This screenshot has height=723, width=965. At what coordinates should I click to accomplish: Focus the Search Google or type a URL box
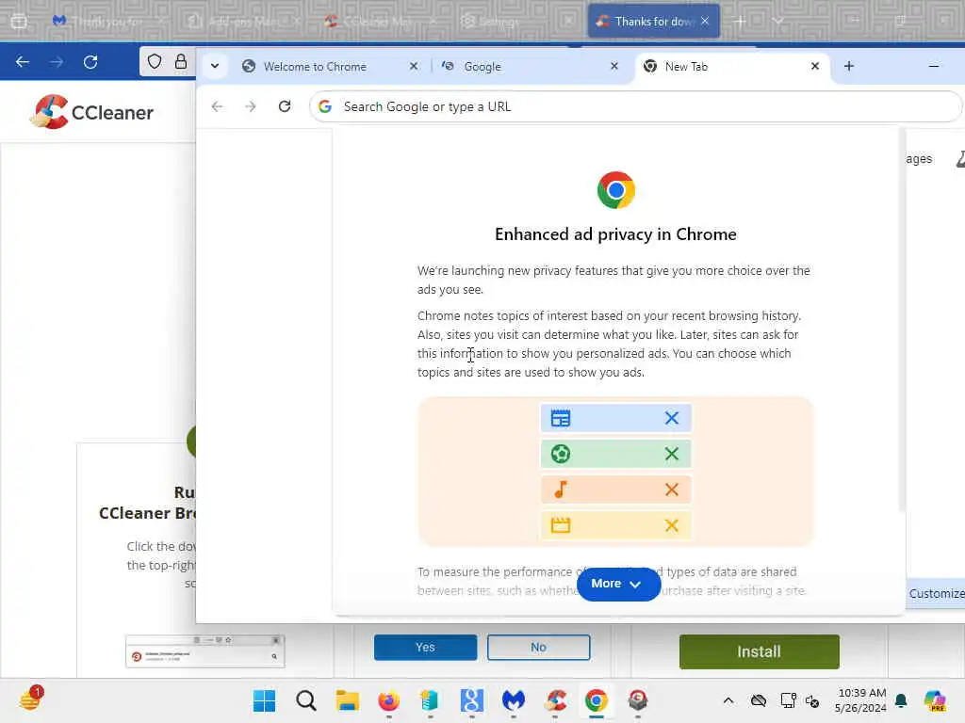635,106
